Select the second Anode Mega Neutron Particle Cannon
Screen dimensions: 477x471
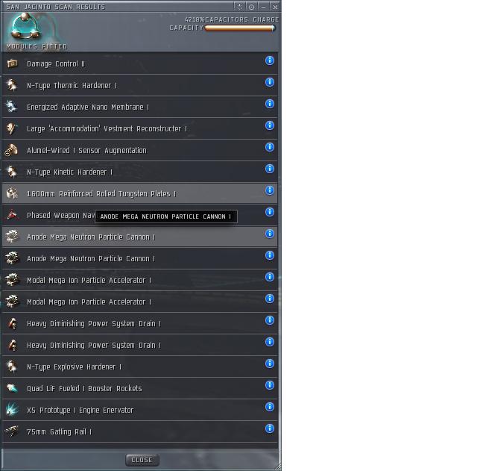139,258
